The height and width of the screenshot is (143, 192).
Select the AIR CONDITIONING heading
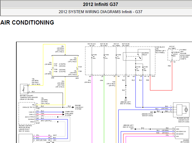(x=27, y=23)
